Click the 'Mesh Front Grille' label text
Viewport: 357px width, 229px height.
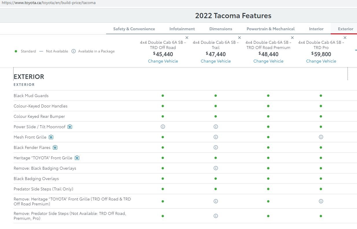pos(30,137)
